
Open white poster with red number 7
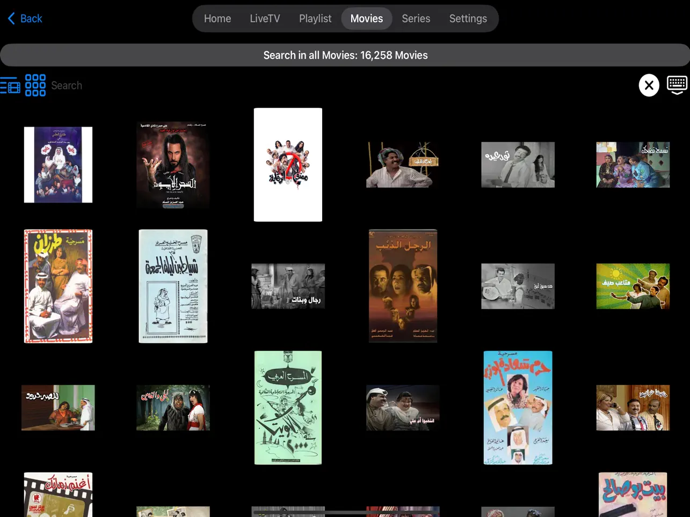pyautogui.click(x=288, y=165)
